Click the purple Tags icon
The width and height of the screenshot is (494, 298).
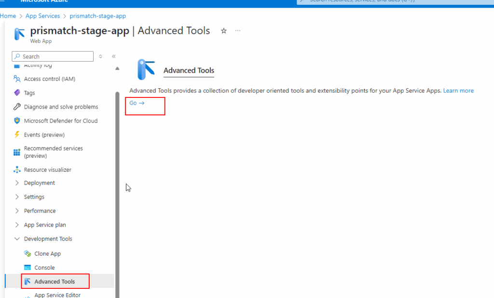[x=17, y=93]
